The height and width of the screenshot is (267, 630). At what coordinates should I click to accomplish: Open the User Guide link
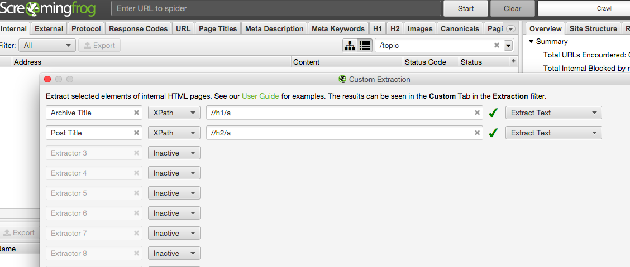coord(260,96)
